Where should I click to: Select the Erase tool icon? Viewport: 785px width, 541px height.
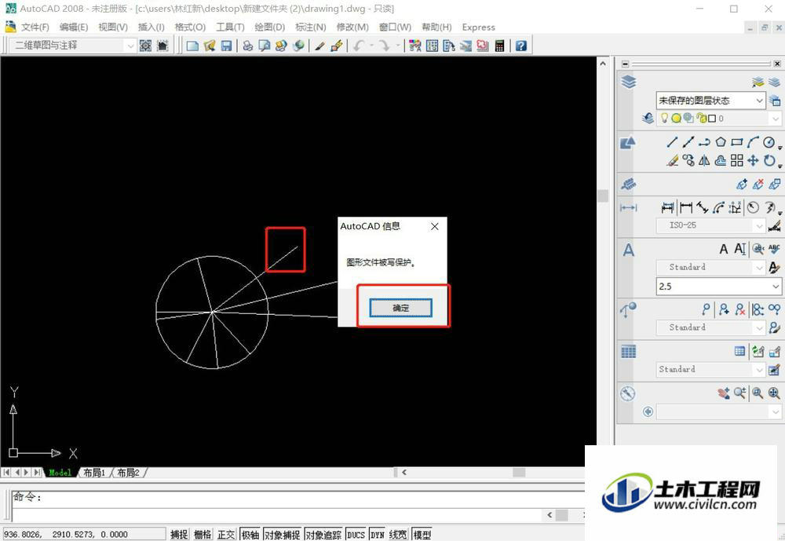672,160
